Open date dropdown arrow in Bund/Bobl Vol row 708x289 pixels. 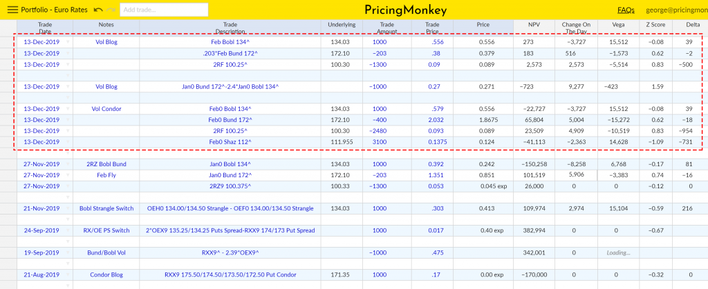68,252
